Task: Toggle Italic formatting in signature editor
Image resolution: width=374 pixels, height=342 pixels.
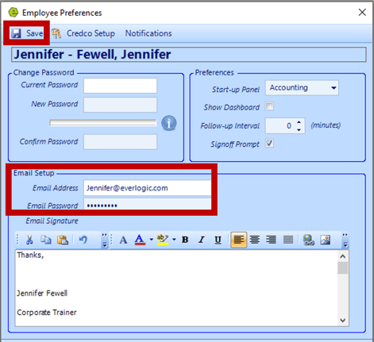Action: click(202, 240)
